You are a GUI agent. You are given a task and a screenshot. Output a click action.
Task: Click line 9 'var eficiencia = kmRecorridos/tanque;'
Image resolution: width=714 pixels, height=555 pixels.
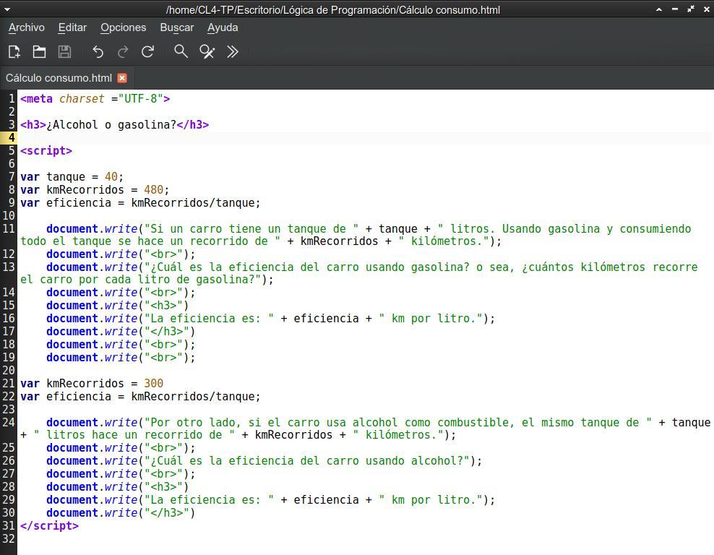point(140,202)
